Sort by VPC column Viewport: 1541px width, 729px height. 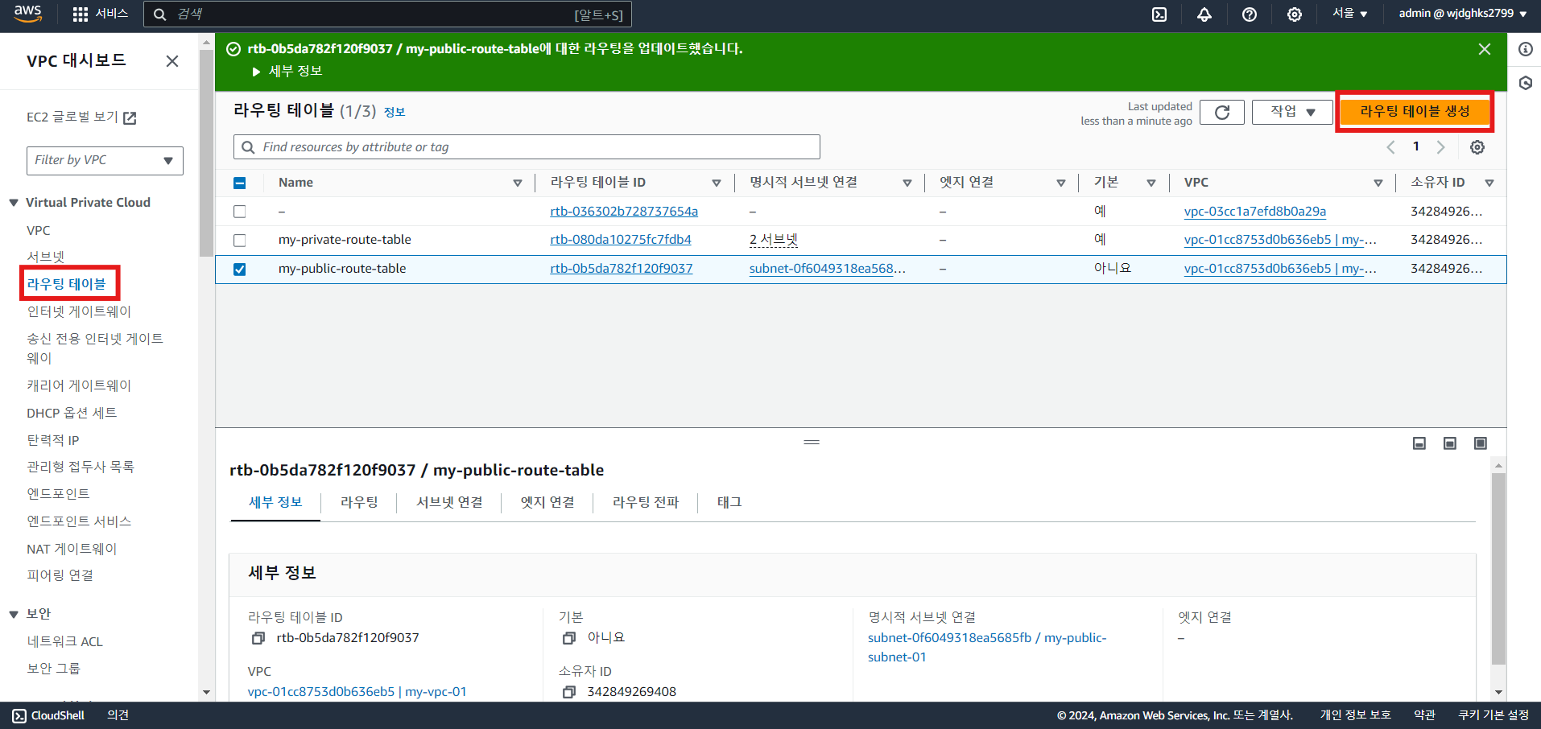coord(1378,183)
